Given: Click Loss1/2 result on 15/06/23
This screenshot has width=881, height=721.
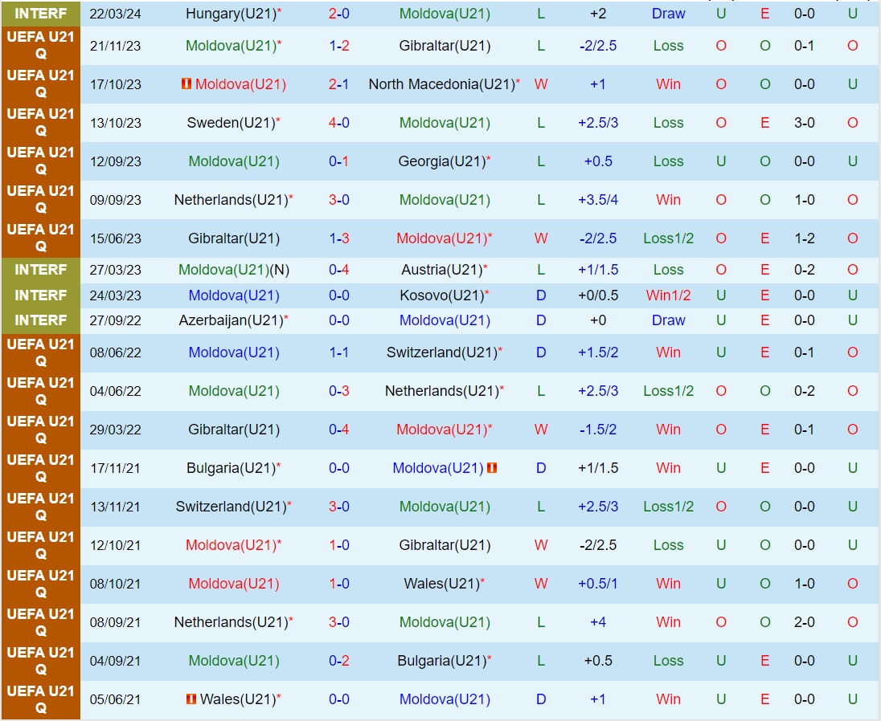Looking at the screenshot, I should pyautogui.click(x=668, y=238).
